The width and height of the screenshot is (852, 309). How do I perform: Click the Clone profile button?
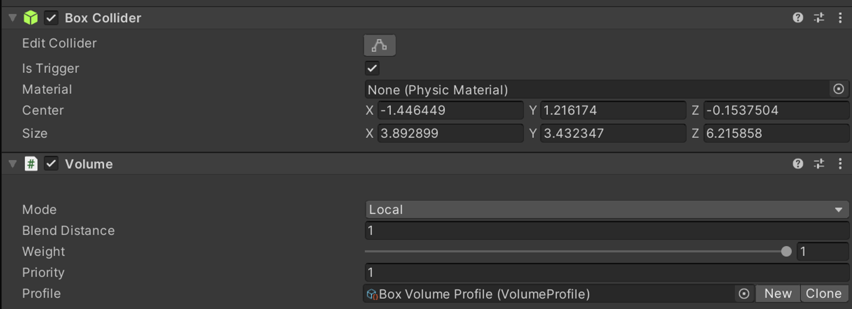[x=824, y=294]
